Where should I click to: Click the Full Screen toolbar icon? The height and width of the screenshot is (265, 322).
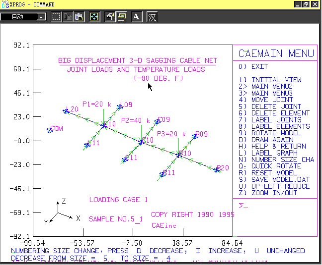(94, 17)
